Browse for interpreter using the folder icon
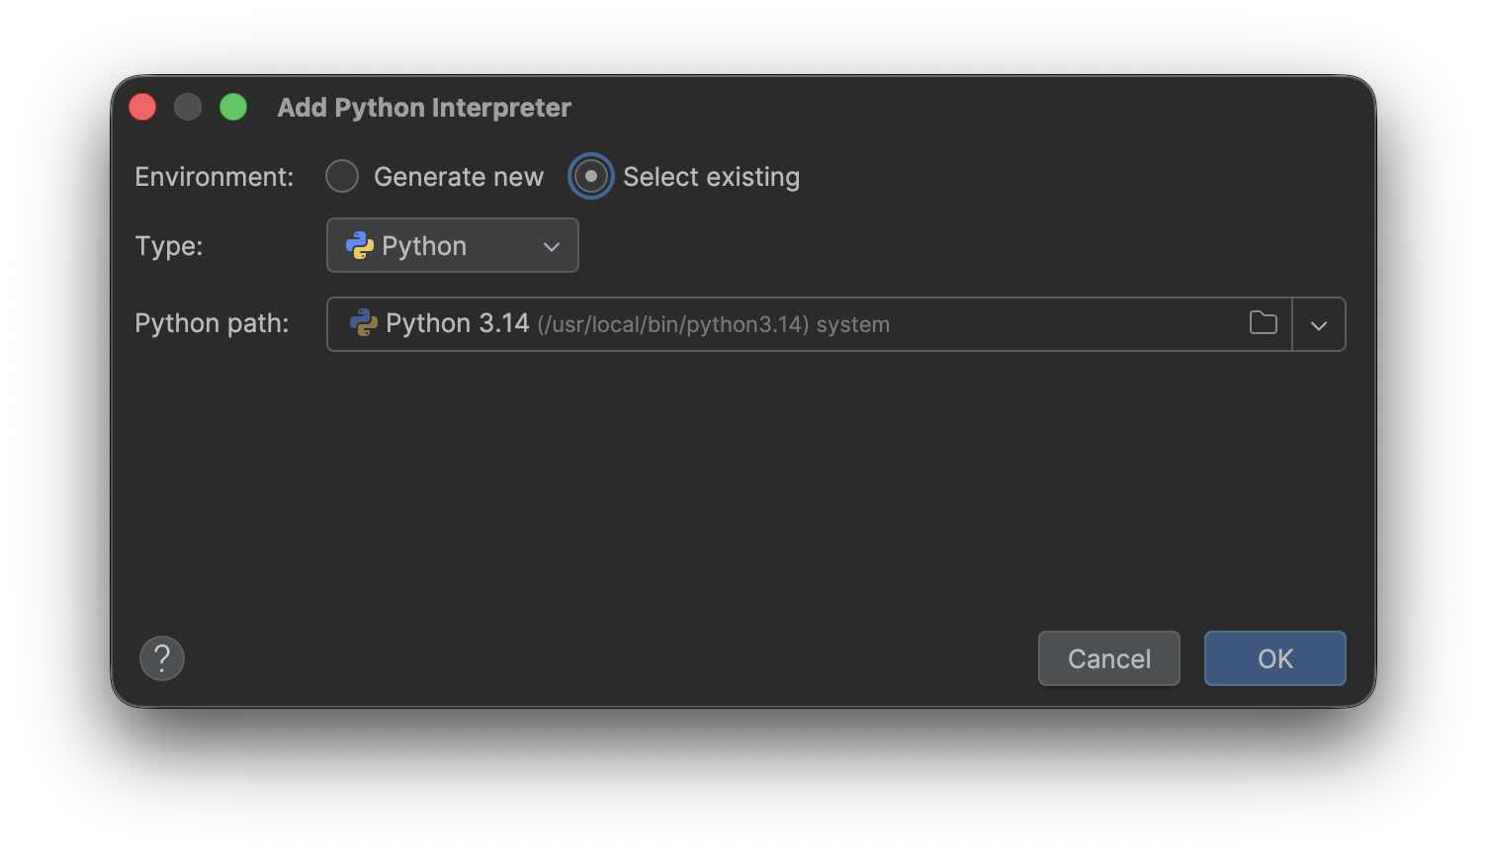This screenshot has width=1487, height=854. coord(1264,323)
